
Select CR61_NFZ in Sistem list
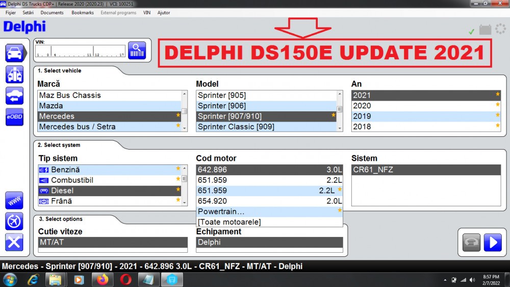(426, 170)
